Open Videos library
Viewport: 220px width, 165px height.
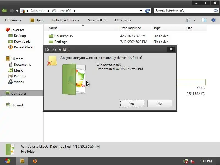point(19,82)
